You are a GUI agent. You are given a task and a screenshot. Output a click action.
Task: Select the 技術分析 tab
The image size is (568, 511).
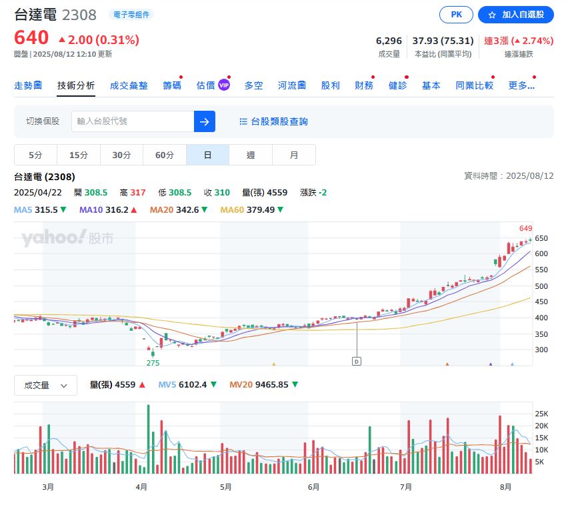[x=76, y=85]
